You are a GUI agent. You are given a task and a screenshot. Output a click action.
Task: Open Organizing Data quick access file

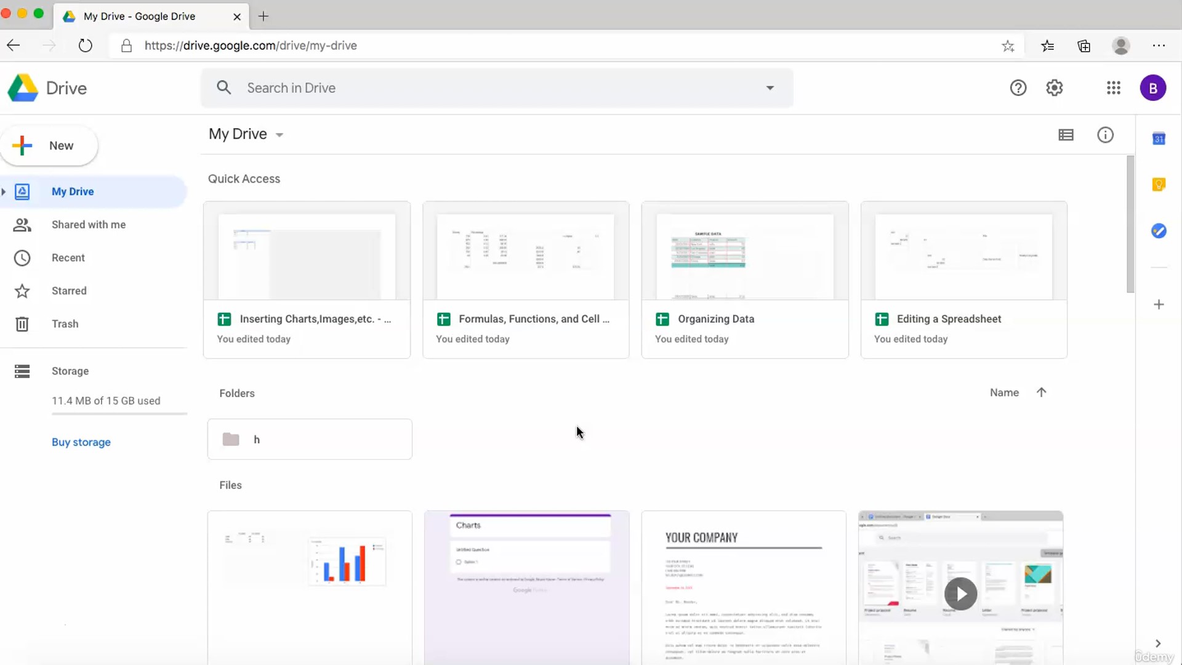coord(745,280)
